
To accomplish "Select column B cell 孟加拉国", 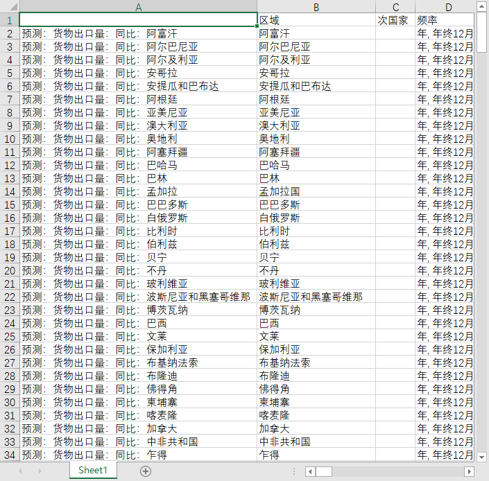I will point(316,191).
